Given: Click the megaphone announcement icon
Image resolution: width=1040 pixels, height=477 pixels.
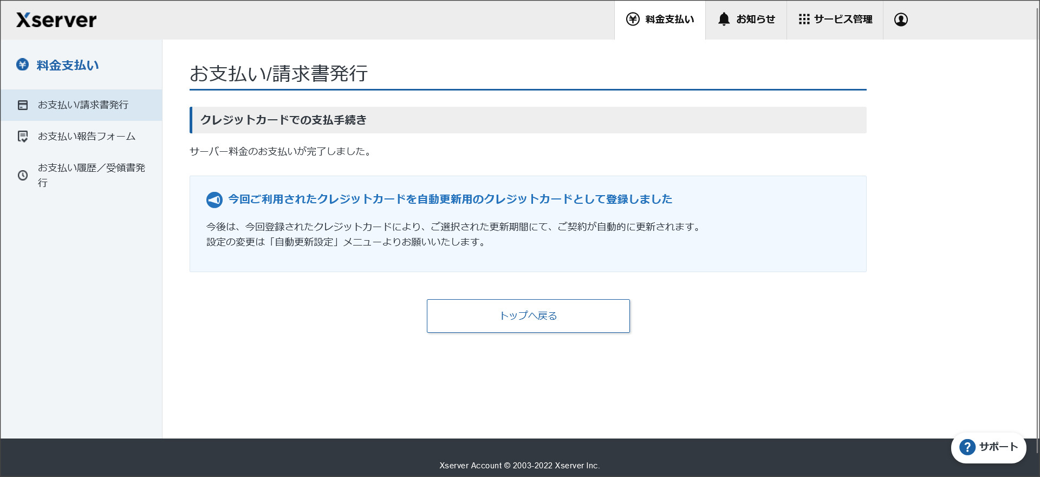Looking at the screenshot, I should coord(214,199).
